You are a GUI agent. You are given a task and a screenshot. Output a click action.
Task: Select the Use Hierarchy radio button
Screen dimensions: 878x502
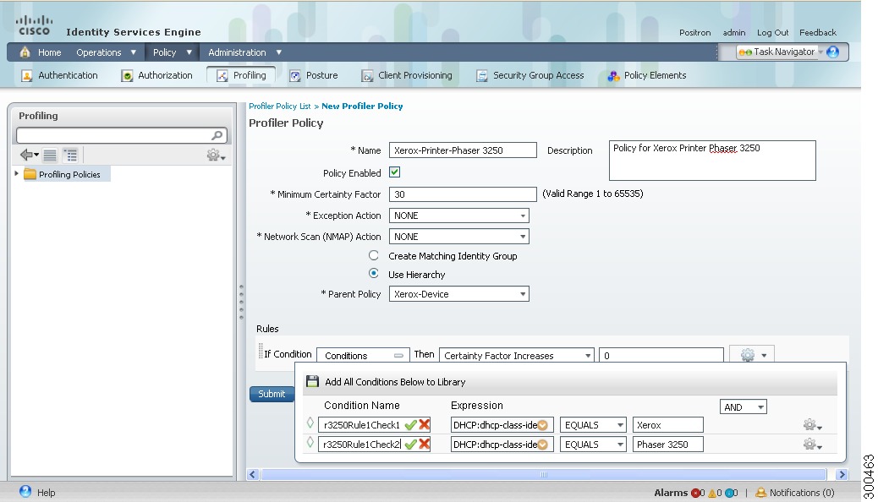click(x=374, y=274)
